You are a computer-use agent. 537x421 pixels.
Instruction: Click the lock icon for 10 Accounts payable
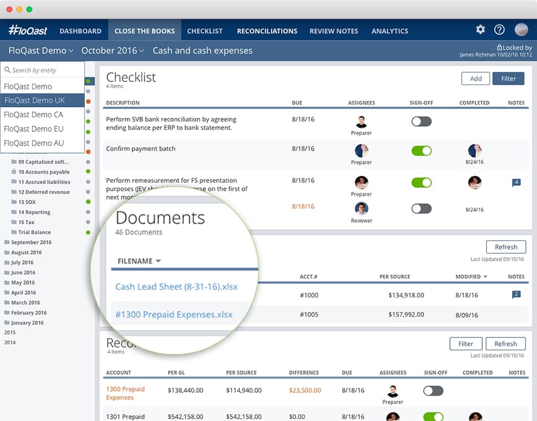pyautogui.click(x=14, y=172)
